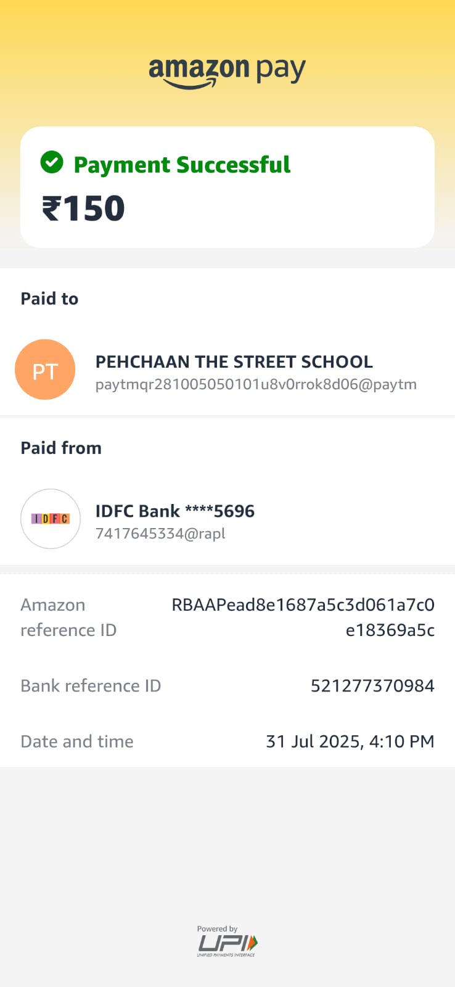Tap IDFC Bank ****5696 account name

174,511
